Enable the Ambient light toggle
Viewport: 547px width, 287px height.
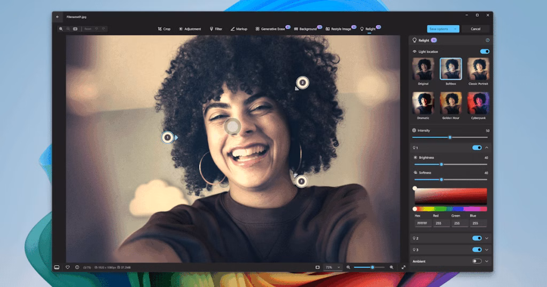coord(476,261)
